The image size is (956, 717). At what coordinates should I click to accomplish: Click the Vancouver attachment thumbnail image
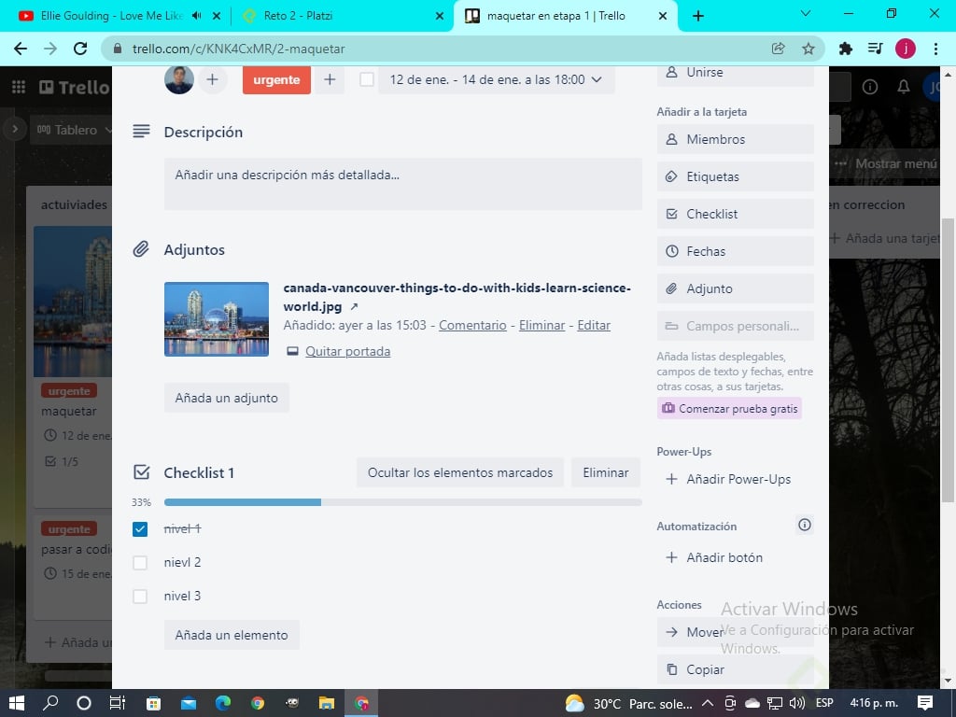point(216,318)
